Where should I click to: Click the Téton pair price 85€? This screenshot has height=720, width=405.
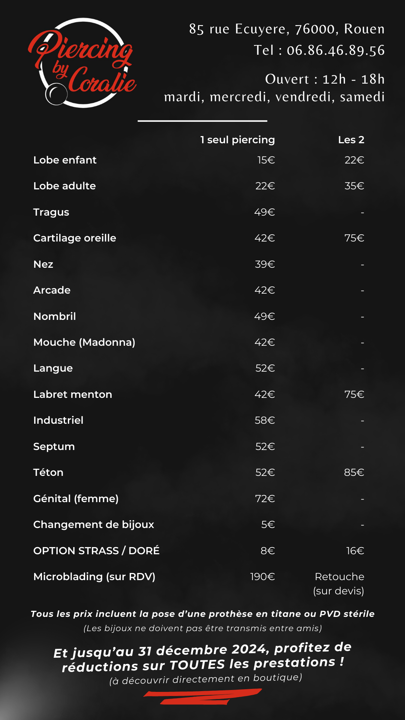(x=354, y=472)
